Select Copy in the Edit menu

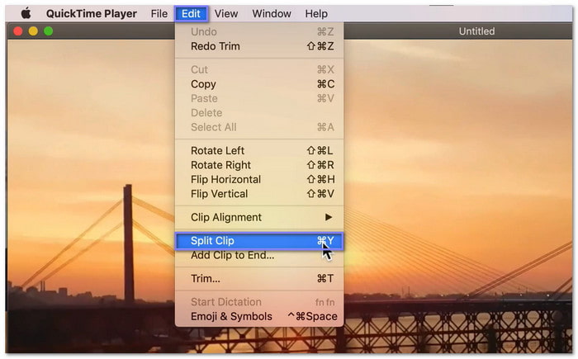pos(203,84)
